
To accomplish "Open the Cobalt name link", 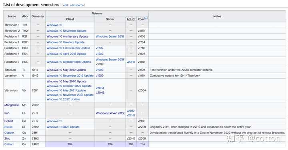I will [9, 121].
